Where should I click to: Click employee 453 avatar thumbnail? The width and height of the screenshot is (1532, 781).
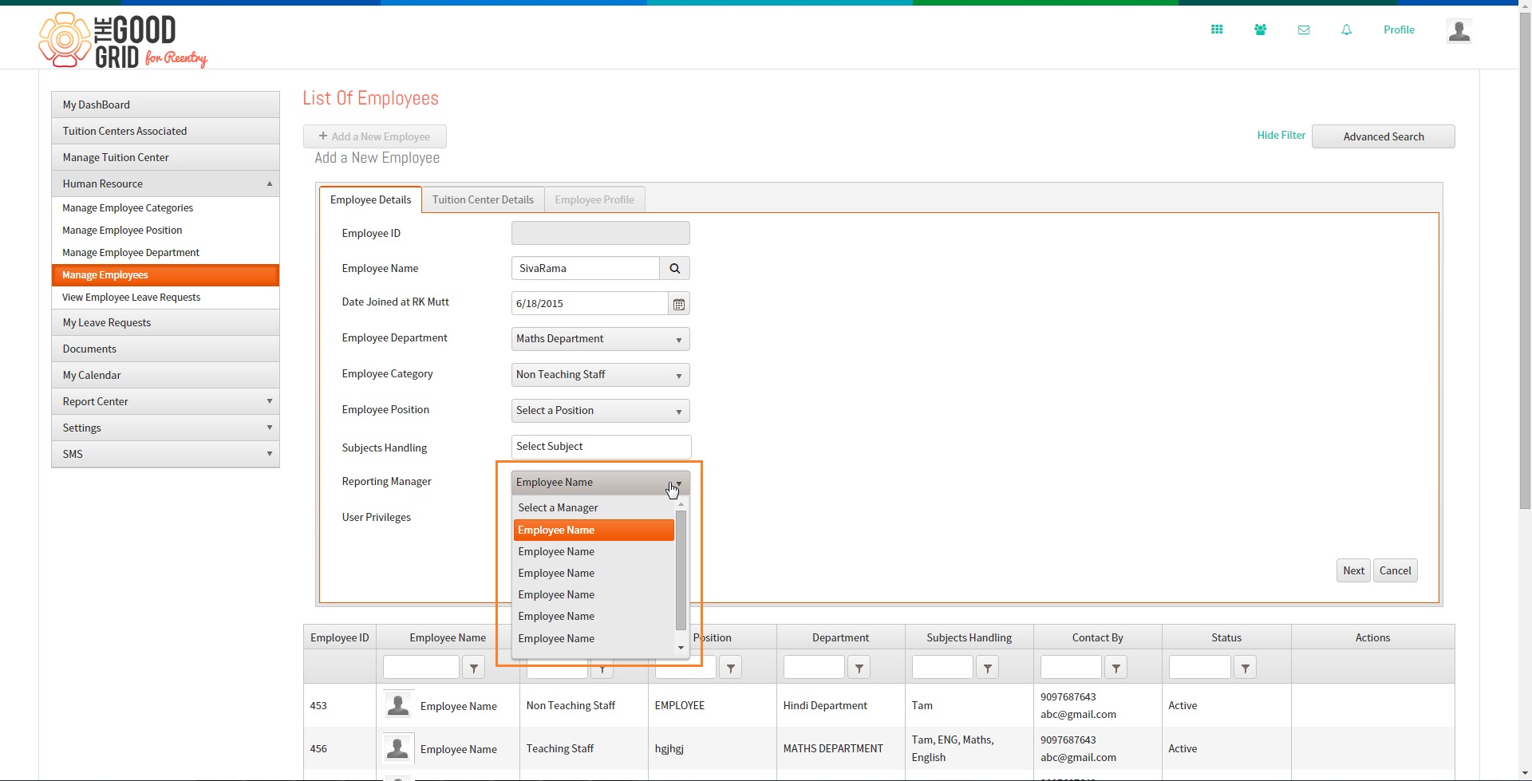[x=398, y=705]
